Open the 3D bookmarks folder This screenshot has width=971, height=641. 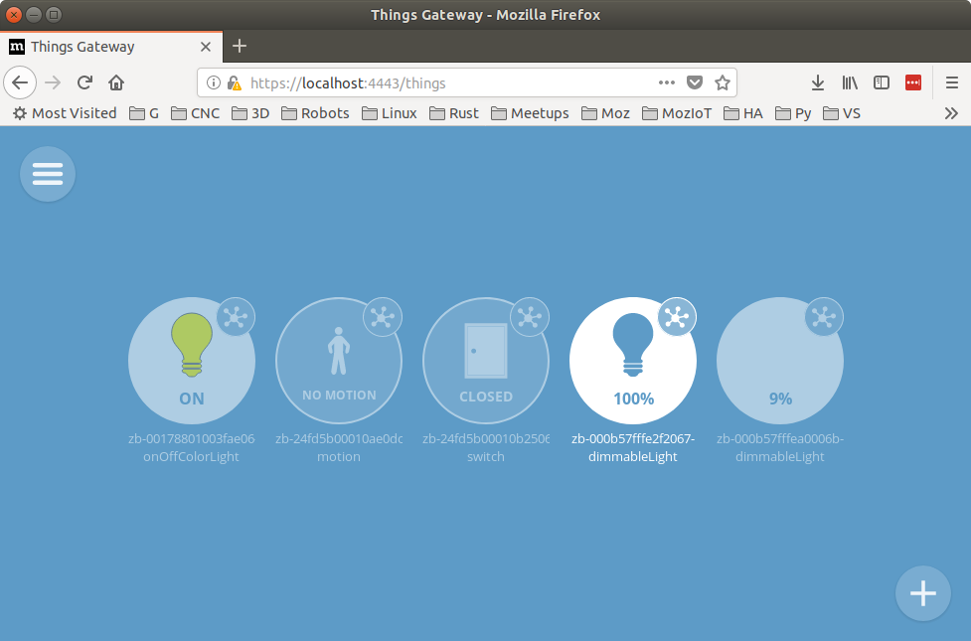click(250, 113)
